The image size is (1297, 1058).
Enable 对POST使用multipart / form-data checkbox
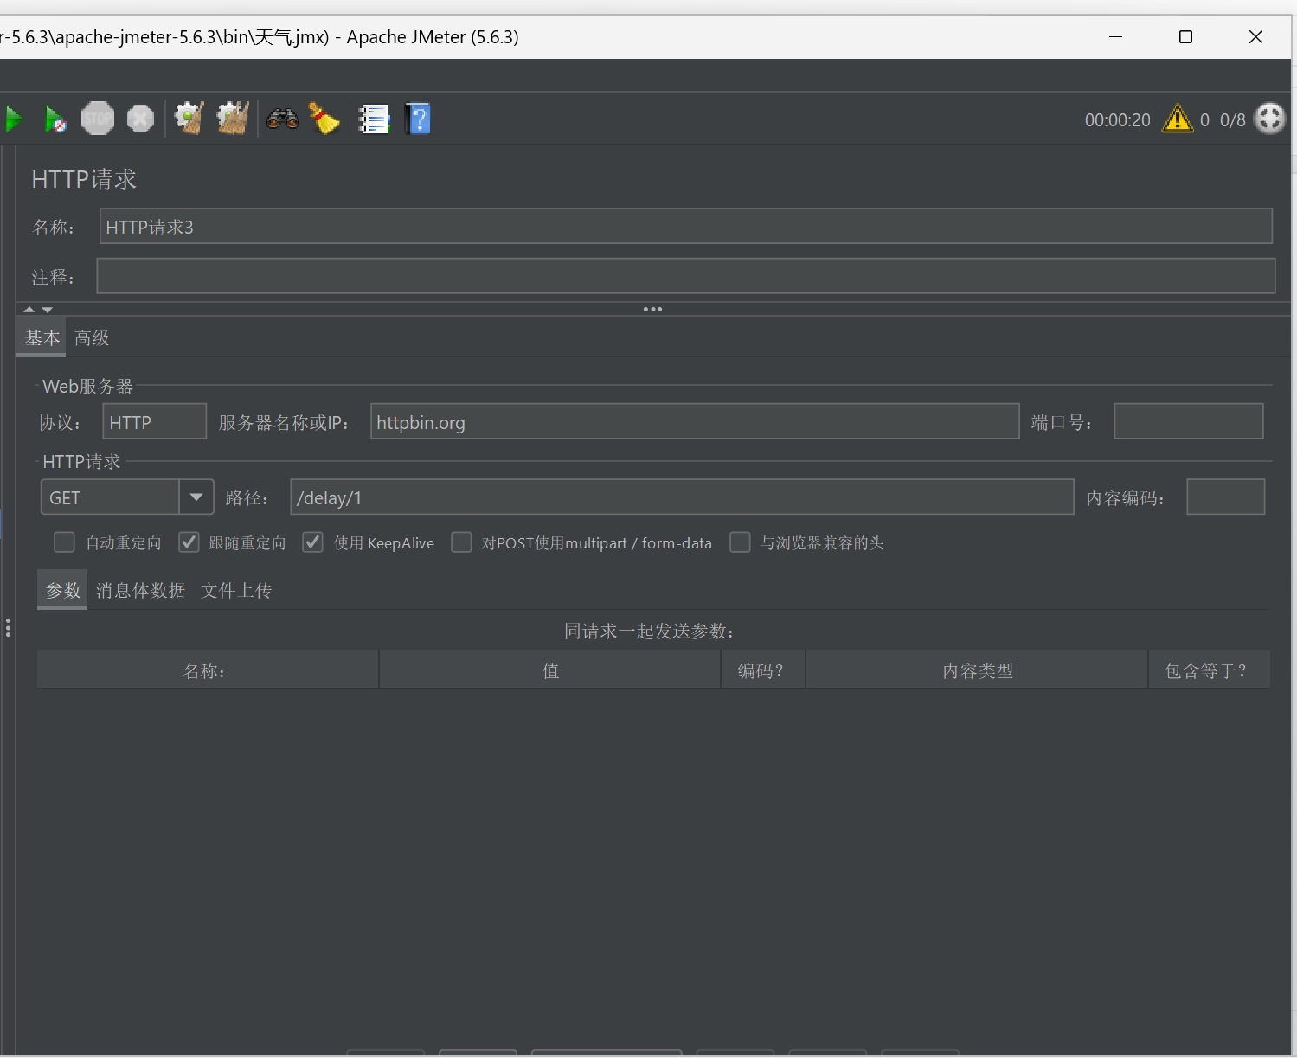pyautogui.click(x=462, y=542)
